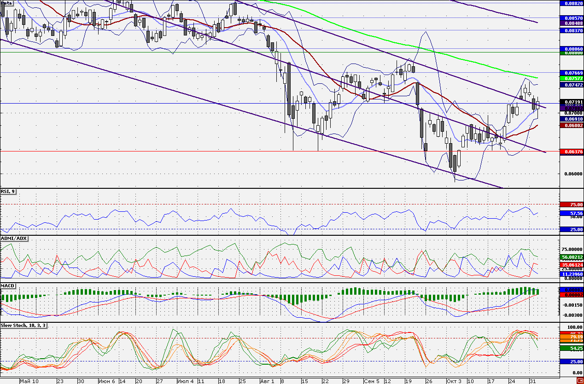Click the black 0.07191 current price tag
584x384 pixels.
coord(571,102)
